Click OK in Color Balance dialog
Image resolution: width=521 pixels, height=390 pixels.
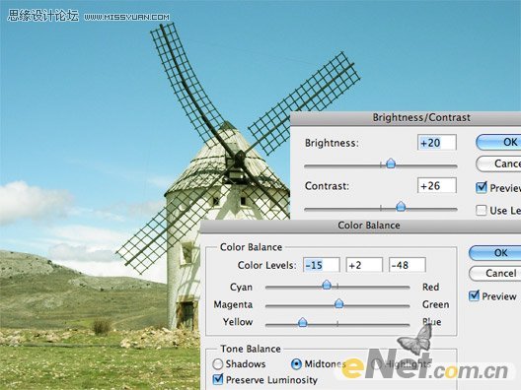pyautogui.click(x=495, y=253)
